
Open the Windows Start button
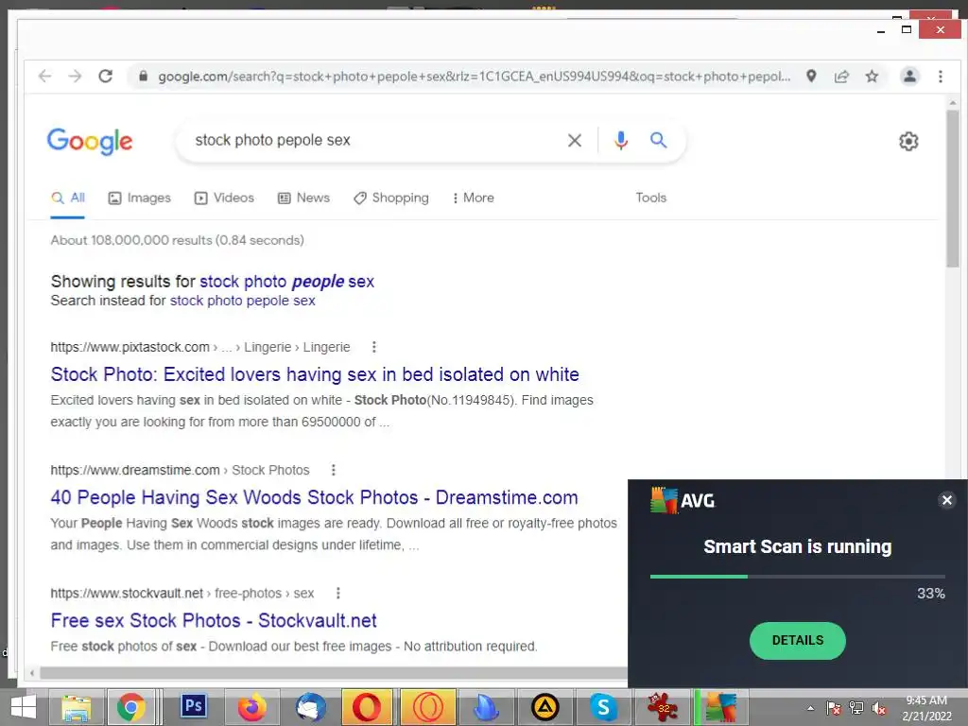[24, 707]
